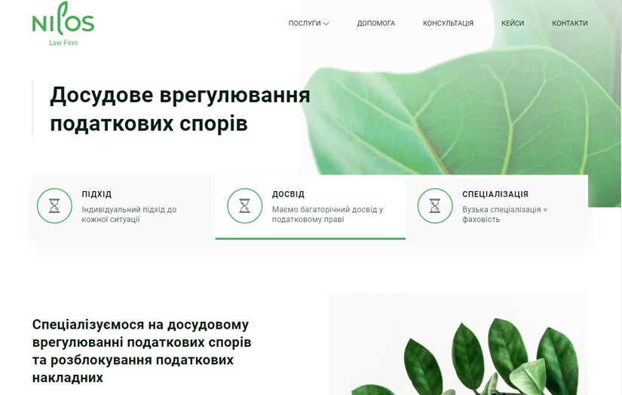Click the hourglass icon beside ПІДХІД

pyautogui.click(x=54, y=206)
